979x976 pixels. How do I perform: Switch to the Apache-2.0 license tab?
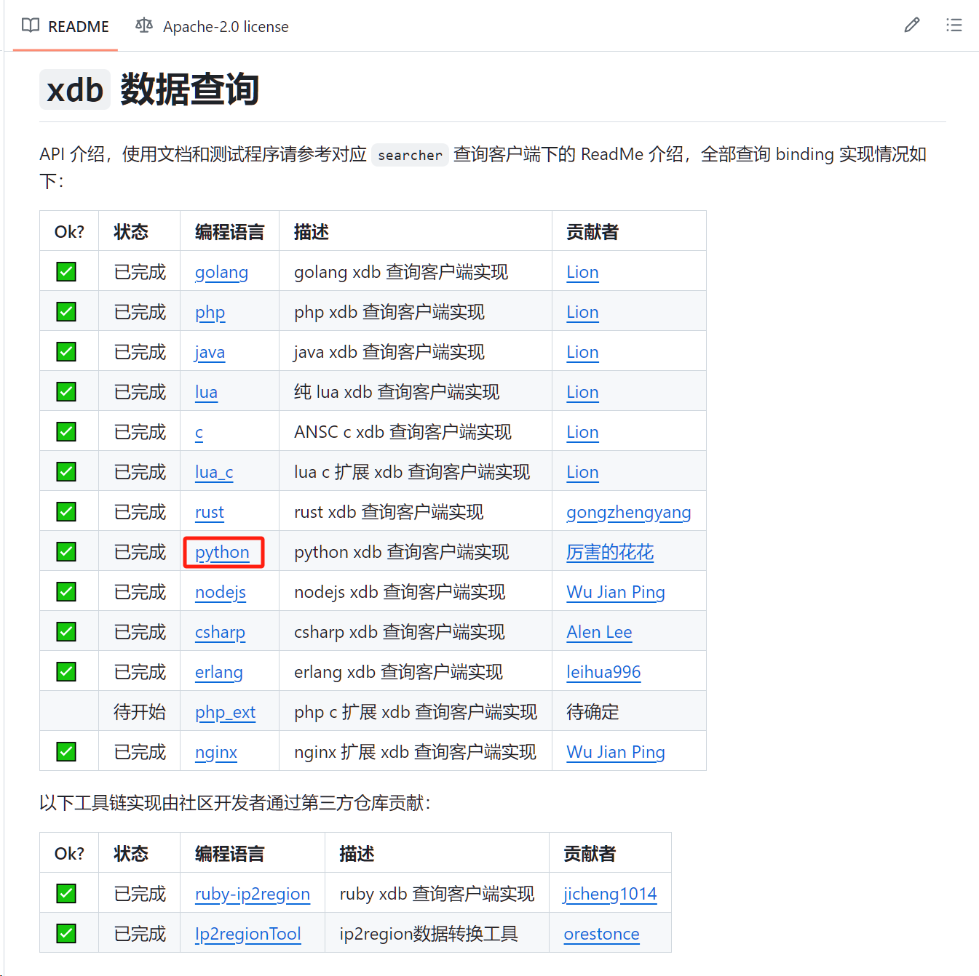[x=212, y=26]
